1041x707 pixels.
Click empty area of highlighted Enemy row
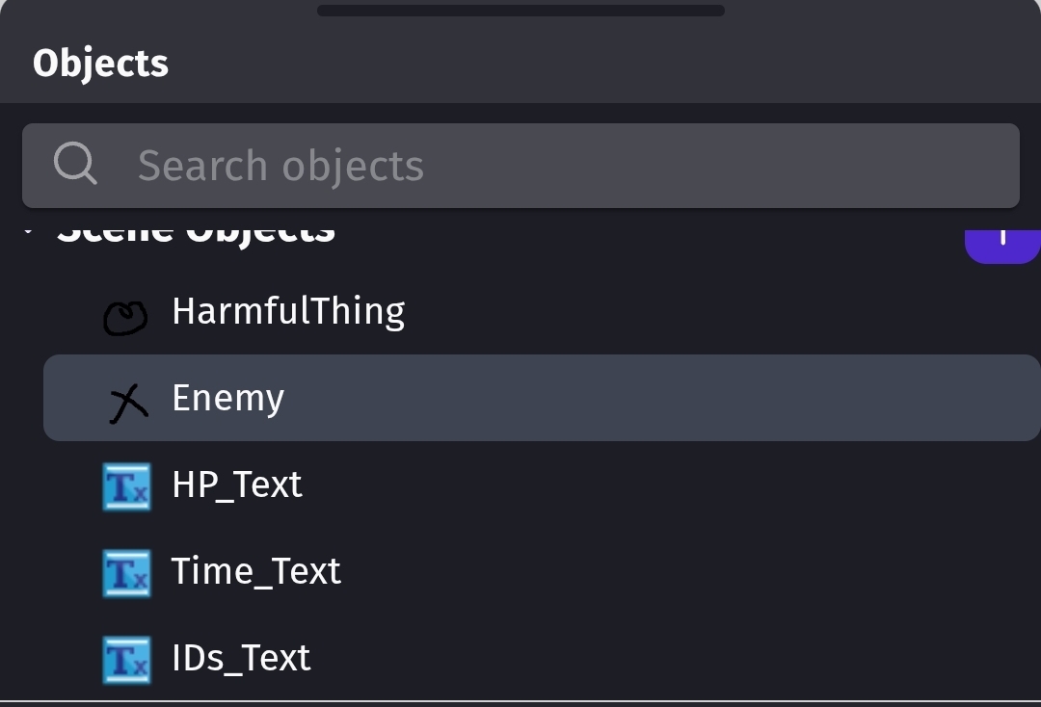[x=655, y=398]
